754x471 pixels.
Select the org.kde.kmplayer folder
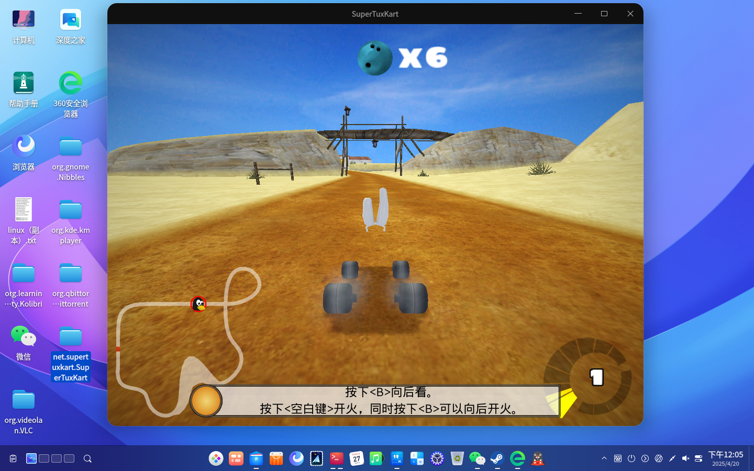[x=71, y=222]
